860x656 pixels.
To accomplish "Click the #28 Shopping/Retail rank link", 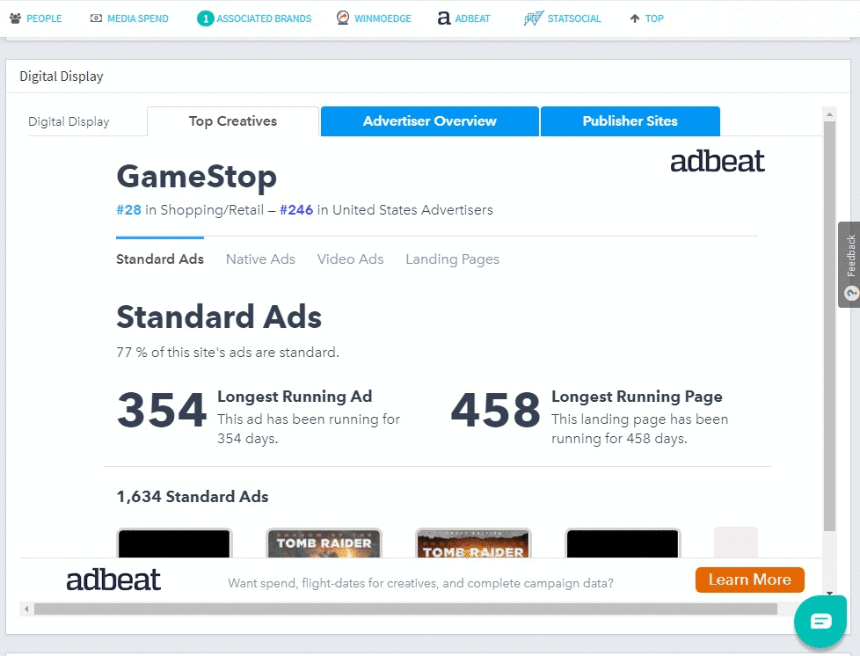I will click(128, 210).
